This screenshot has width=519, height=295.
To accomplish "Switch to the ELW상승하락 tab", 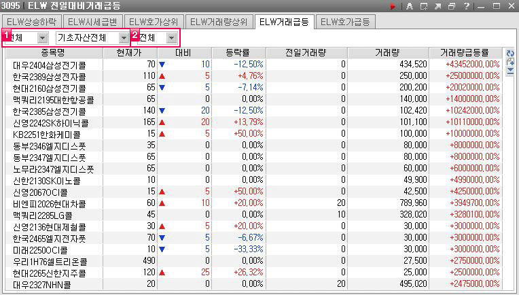I will [33, 22].
